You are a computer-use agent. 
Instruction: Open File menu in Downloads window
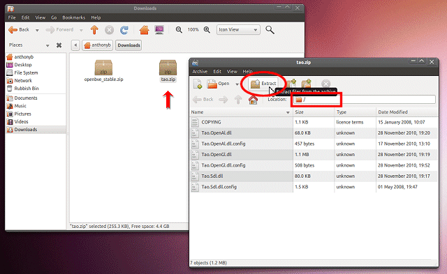(12, 17)
